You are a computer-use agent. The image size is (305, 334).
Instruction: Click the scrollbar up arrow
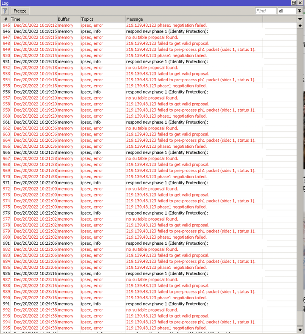point(300,25)
